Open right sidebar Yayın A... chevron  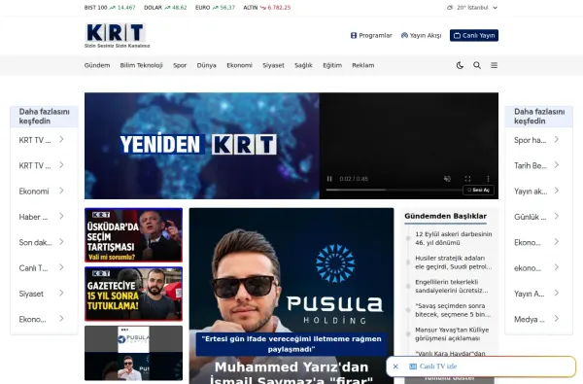(x=556, y=293)
